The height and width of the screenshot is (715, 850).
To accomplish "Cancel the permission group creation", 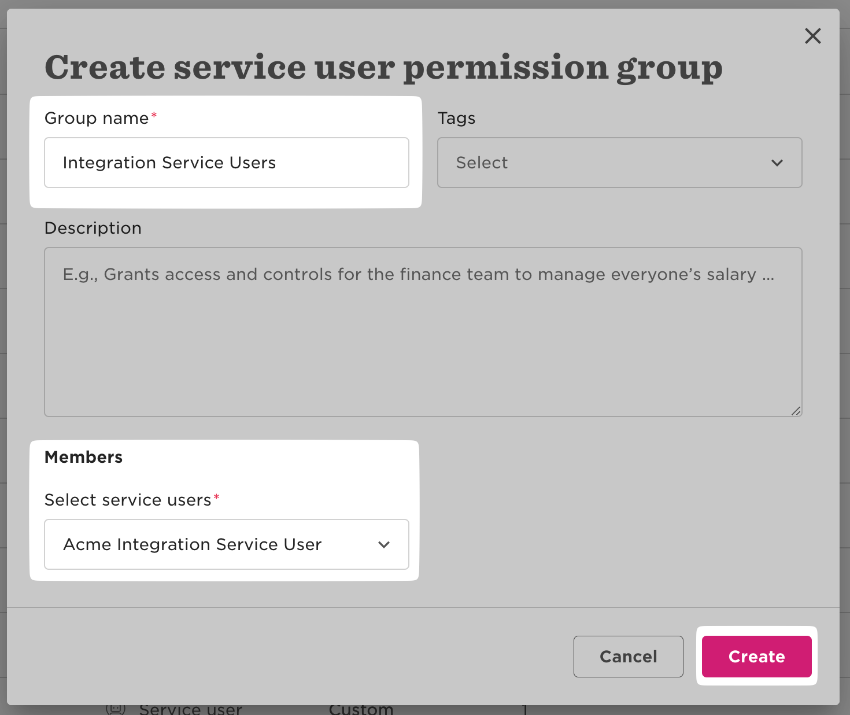I will point(628,657).
